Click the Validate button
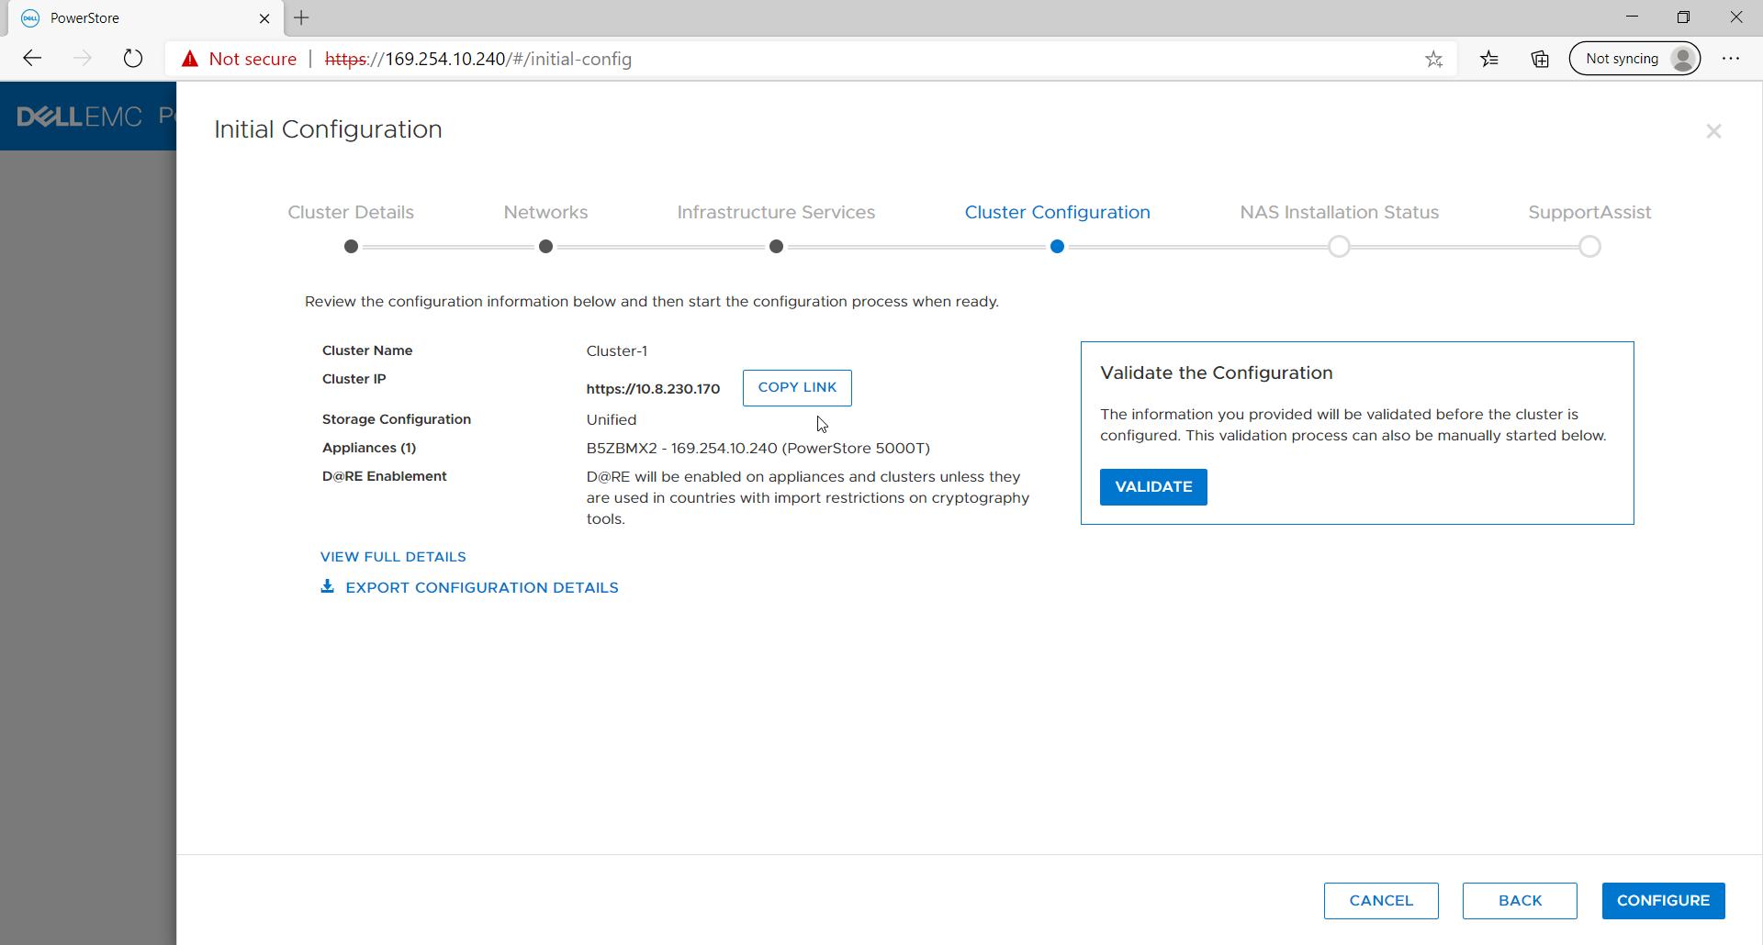Screen dimensions: 1763x945 click(x=1153, y=486)
